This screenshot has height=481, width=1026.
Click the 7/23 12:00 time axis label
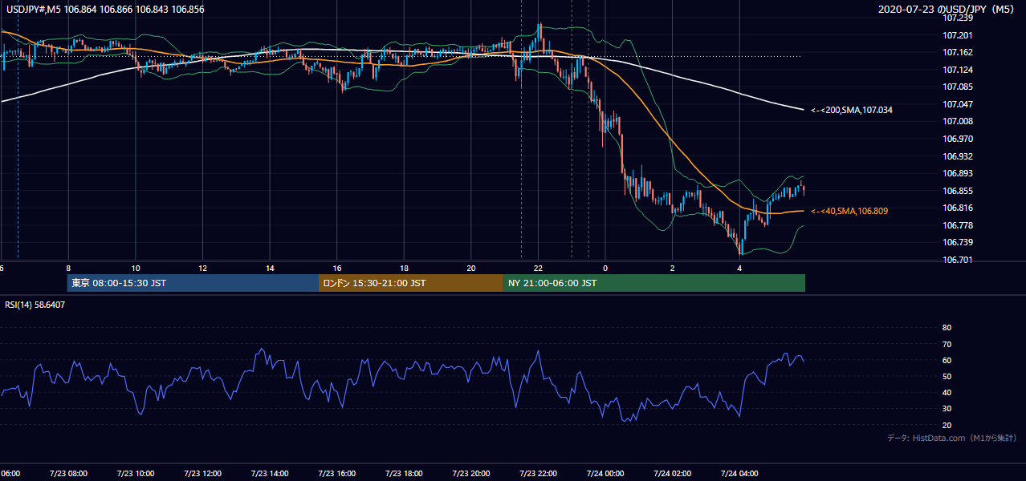pyautogui.click(x=202, y=474)
